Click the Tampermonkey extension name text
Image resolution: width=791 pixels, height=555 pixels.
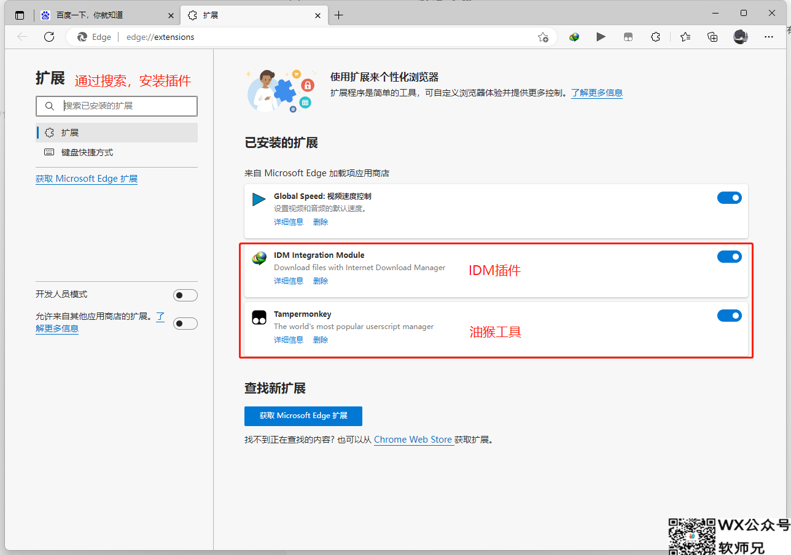click(x=303, y=314)
